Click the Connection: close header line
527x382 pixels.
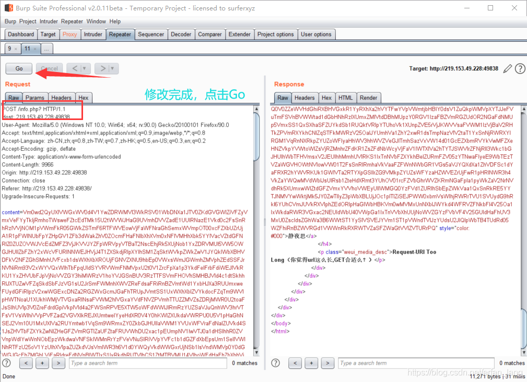coord(24,180)
